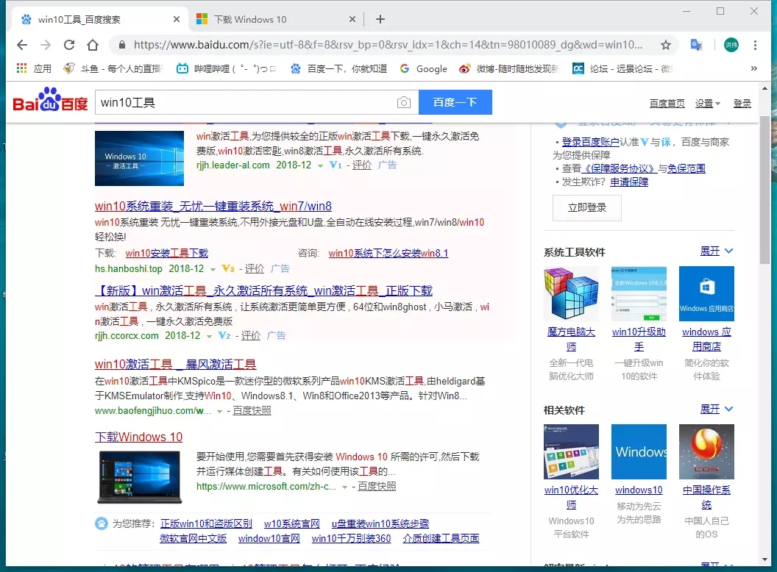777x572 pixels.
Task: Go back to the previous page
Action: pyautogui.click(x=22, y=45)
